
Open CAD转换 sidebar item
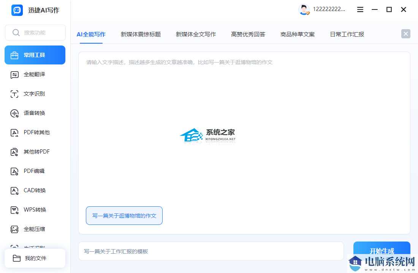(35, 190)
